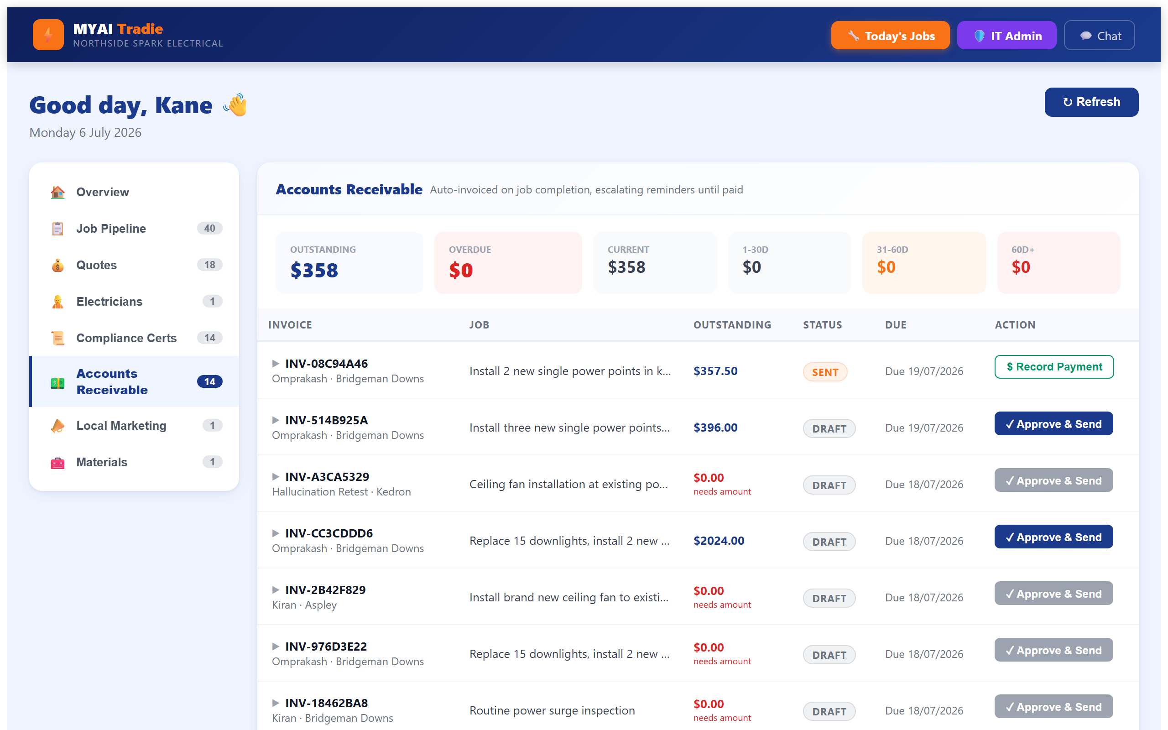This screenshot has width=1168, height=730.
Task: Open the Chat button
Action: pos(1099,36)
